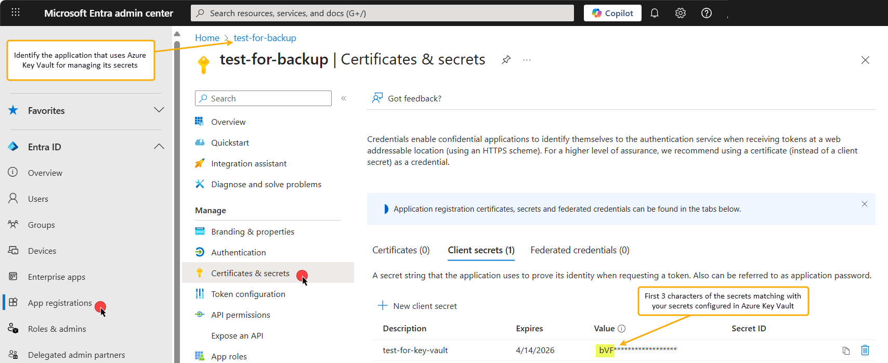888x363 pixels.
Task: Copy the test-for-key-vault secret ID
Action: (x=846, y=351)
